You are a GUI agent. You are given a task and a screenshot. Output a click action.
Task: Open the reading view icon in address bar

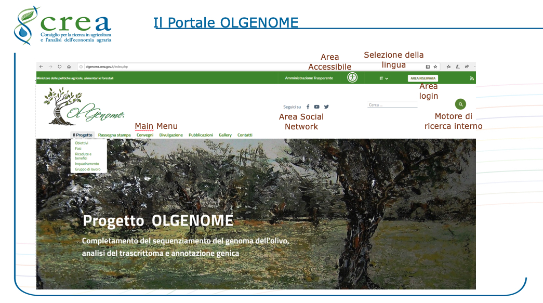point(428,67)
